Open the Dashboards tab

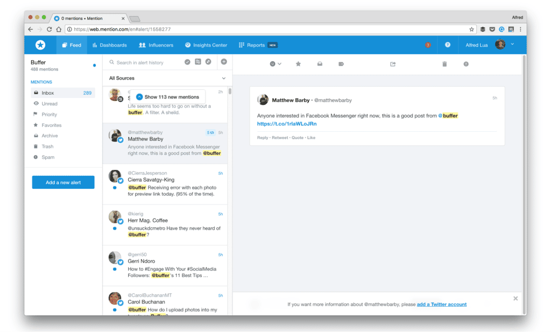click(110, 45)
